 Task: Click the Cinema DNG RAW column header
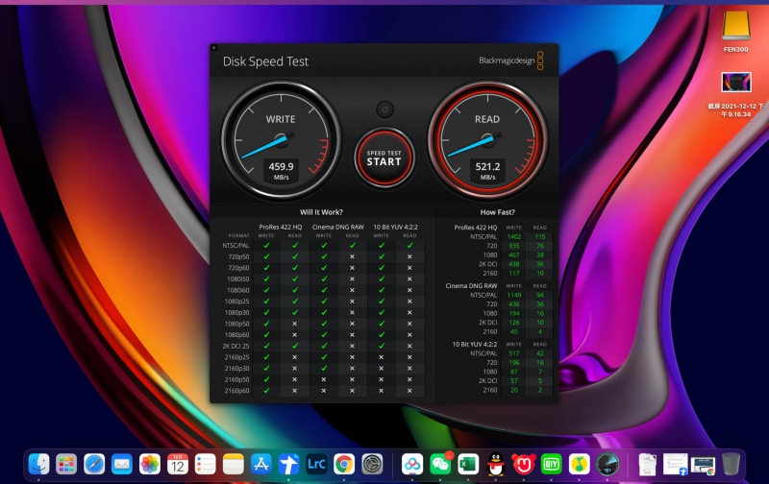coord(338,227)
